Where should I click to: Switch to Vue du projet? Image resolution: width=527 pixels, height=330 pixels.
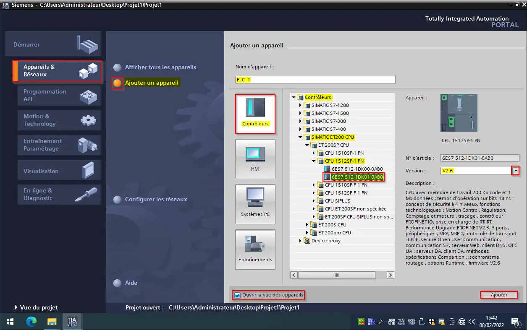[36, 307]
